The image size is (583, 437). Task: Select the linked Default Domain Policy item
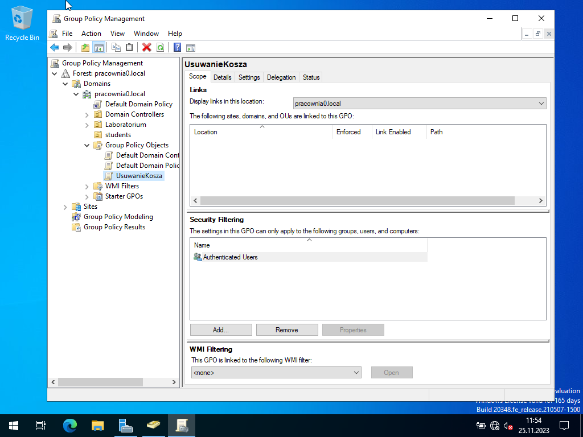[139, 104]
